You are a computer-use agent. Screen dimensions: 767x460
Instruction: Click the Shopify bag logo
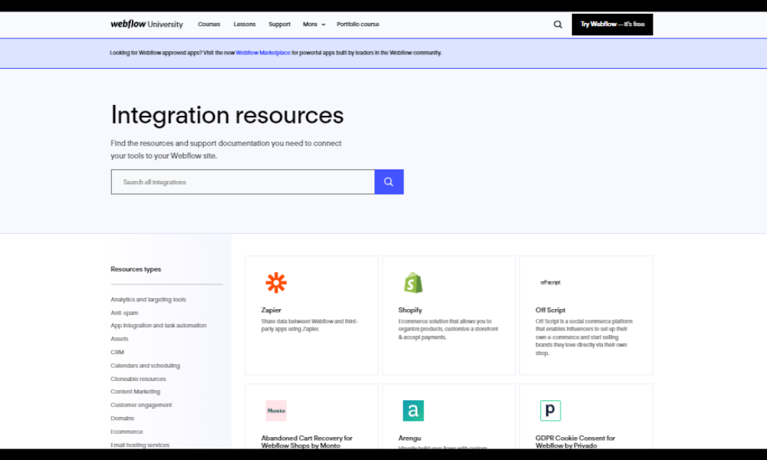click(x=413, y=283)
